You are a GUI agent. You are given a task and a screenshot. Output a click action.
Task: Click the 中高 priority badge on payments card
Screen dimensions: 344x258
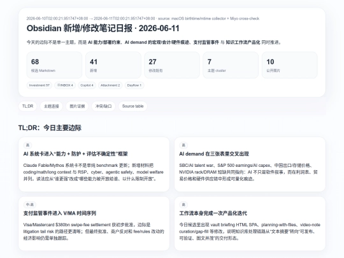pyautogui.click(x=30, y=204)
